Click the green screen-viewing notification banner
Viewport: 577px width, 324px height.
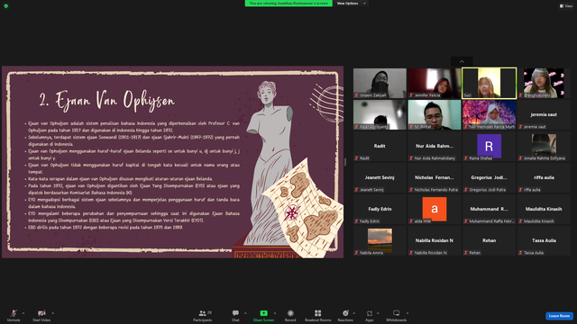[x=288, y=4]
